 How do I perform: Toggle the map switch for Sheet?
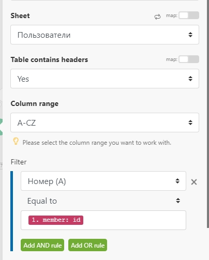click(189, 16)
